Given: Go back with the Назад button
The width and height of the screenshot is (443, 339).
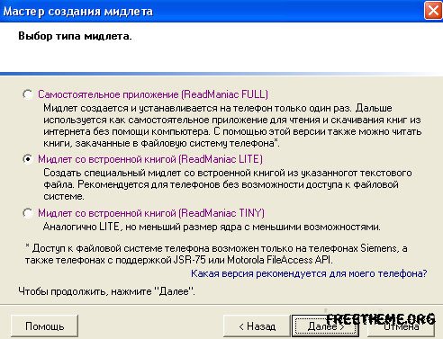Looking at the screenshot, I should [x=257, y=326].
